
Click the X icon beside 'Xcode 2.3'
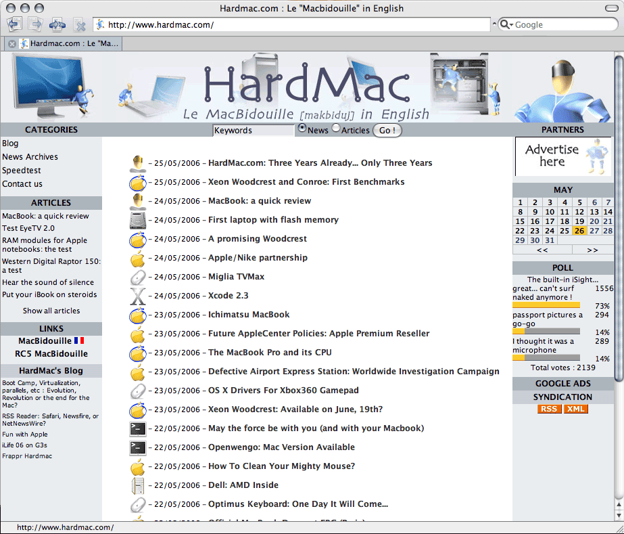138,296
